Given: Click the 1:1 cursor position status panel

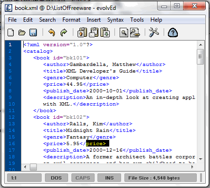Looking at the screenshot, I should pos(25,178).
